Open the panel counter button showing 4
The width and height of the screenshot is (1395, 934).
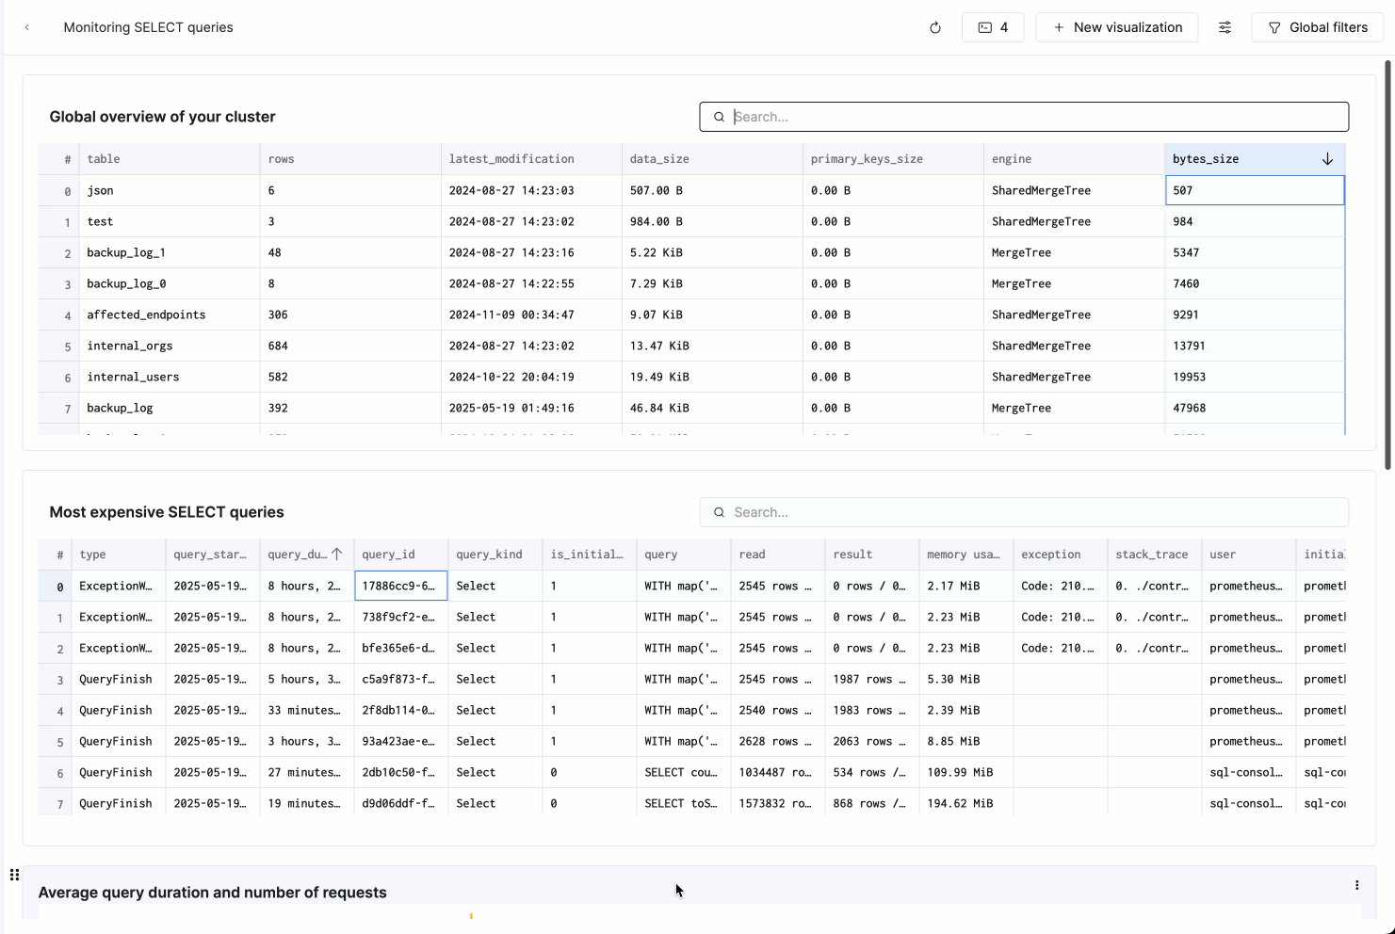point(993,27)
